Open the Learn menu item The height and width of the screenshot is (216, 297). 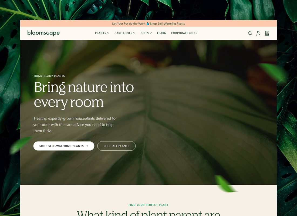tap(161, 33)
